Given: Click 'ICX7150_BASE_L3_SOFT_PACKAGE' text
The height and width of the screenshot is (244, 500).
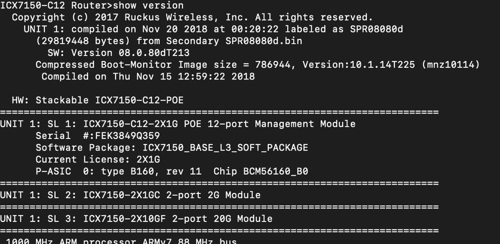Looking at the screenshot, I should click(225, 147).
